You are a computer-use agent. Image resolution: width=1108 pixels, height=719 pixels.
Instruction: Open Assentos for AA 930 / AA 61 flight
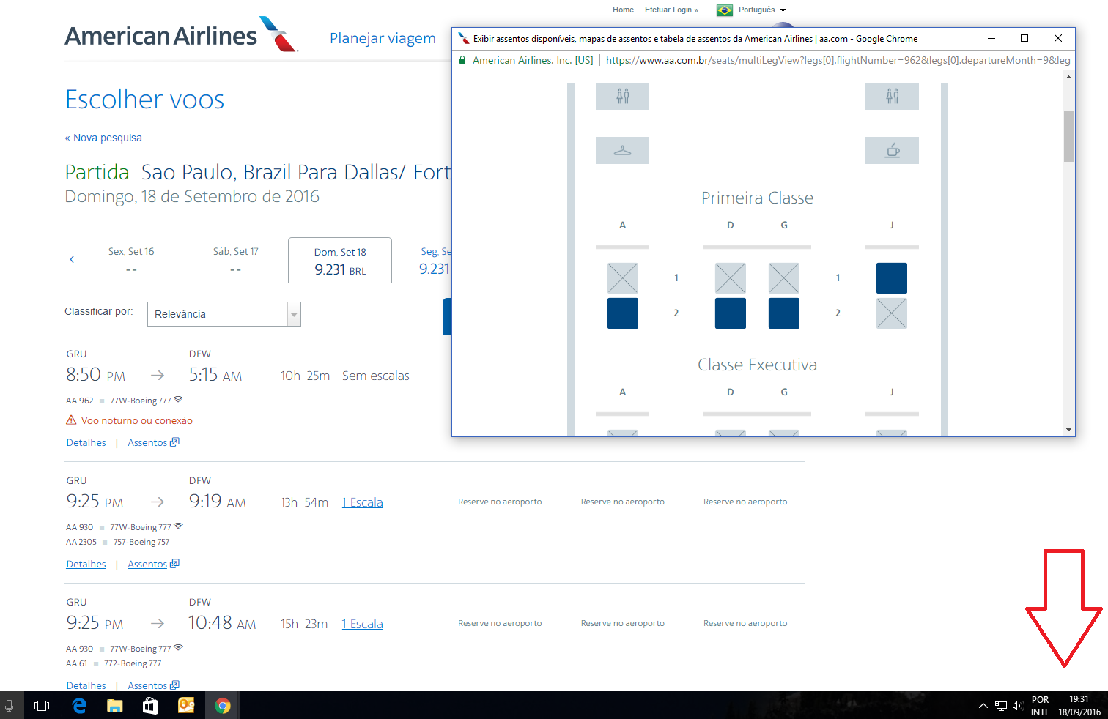point(153,685)
